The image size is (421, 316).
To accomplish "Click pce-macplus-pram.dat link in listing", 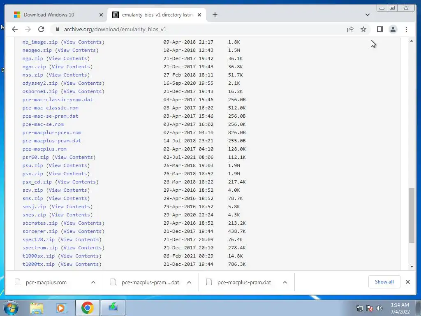I will pos(52,141).
